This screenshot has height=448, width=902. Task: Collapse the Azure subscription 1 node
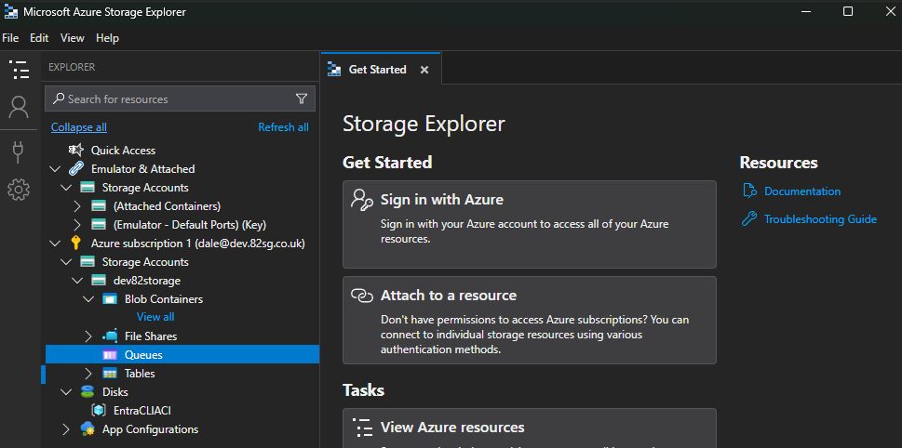click(55, 244)
